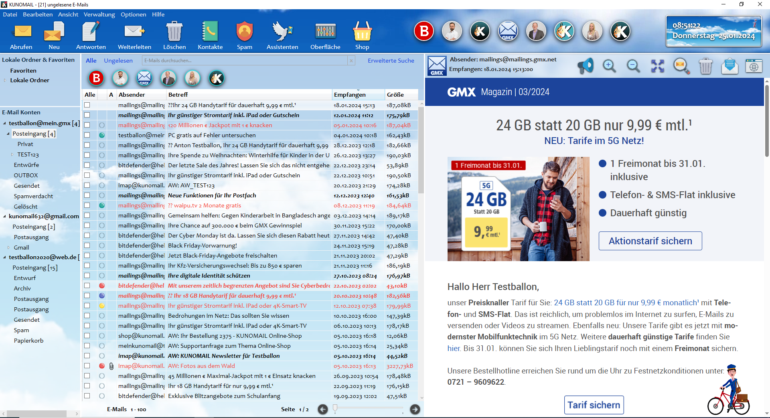Viewport: 770px width, 418px height.
Task: Compose a new email with Neu
Action: 54,36
